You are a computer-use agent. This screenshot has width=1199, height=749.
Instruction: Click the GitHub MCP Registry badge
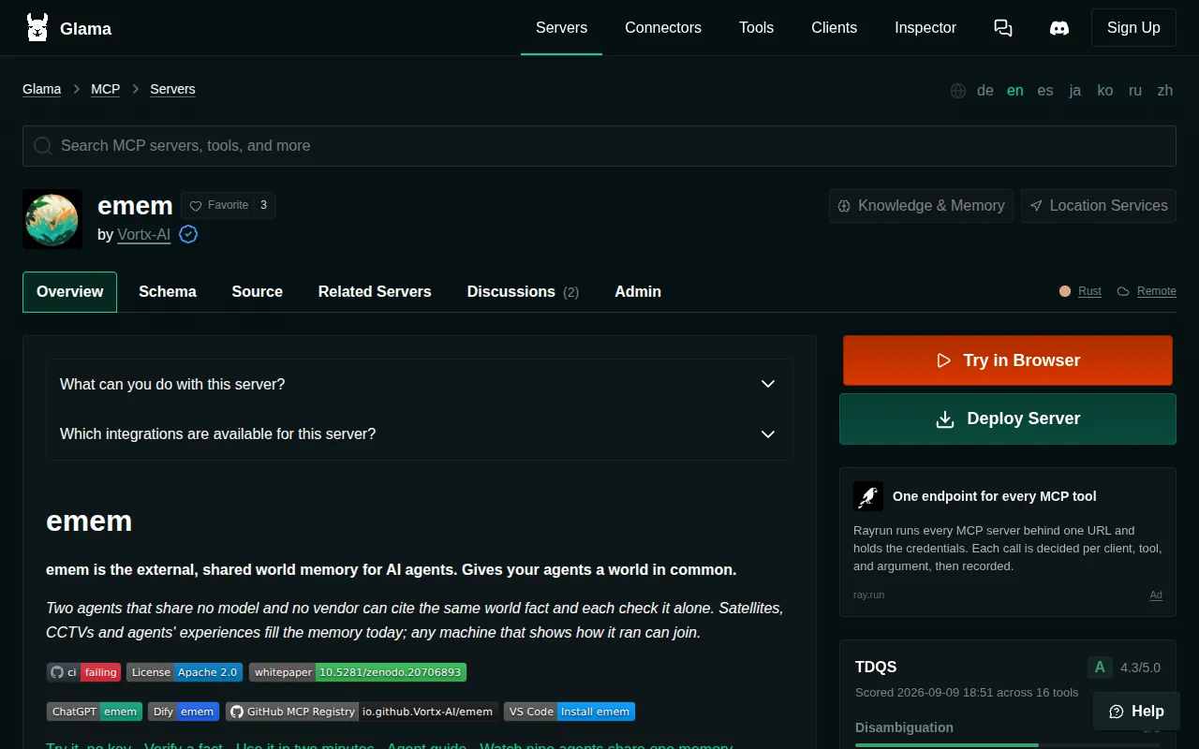pyautogui.click(x=362, y=712)
